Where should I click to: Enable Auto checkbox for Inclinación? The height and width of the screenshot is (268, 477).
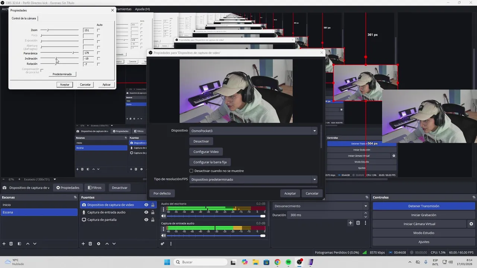coord(98,58)
